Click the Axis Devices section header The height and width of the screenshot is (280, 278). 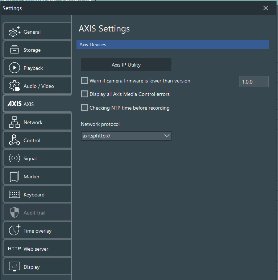[x=173, y=44]
